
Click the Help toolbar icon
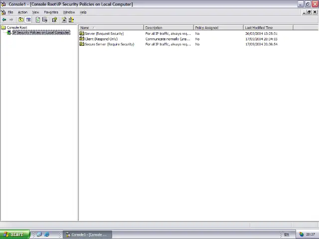[x=54, y=20]
